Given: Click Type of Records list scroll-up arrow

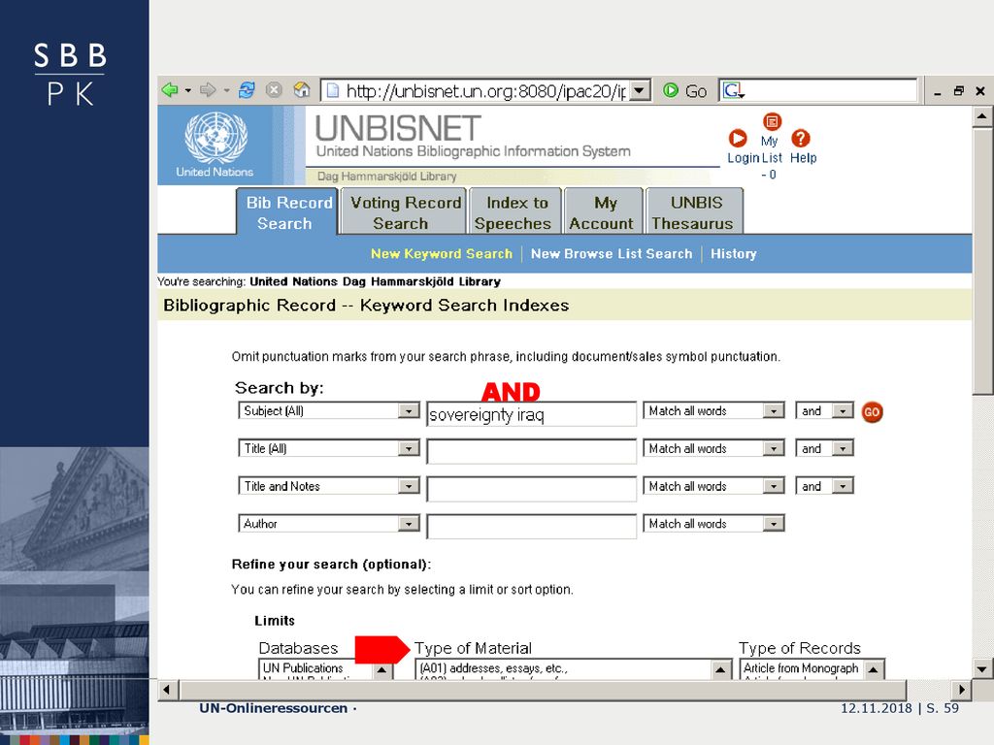Looking at the screenshot, I should [x=874, y=669].
